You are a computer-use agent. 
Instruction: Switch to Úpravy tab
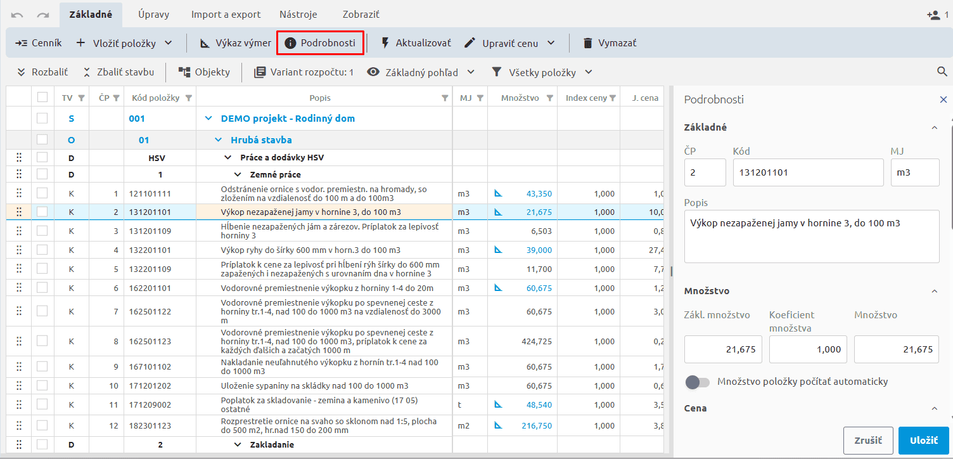tap(152, 14)
